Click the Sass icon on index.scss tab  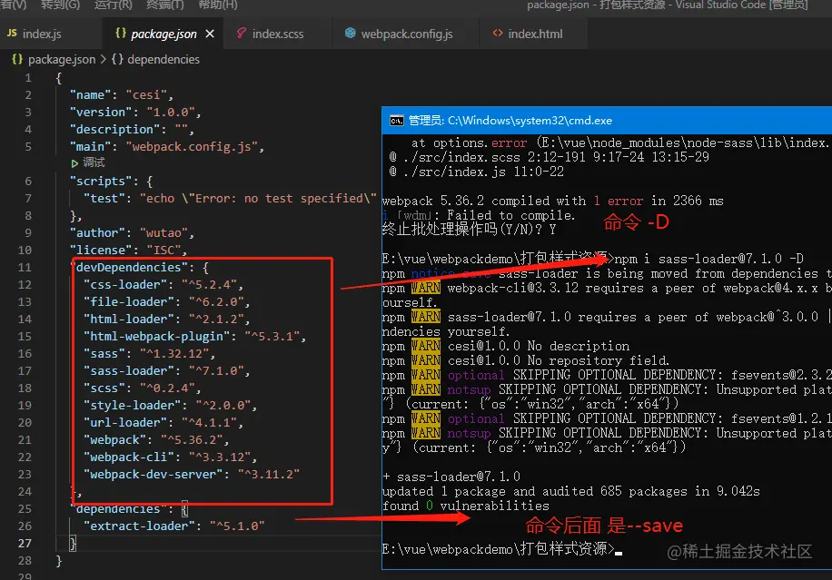point(242,34)
